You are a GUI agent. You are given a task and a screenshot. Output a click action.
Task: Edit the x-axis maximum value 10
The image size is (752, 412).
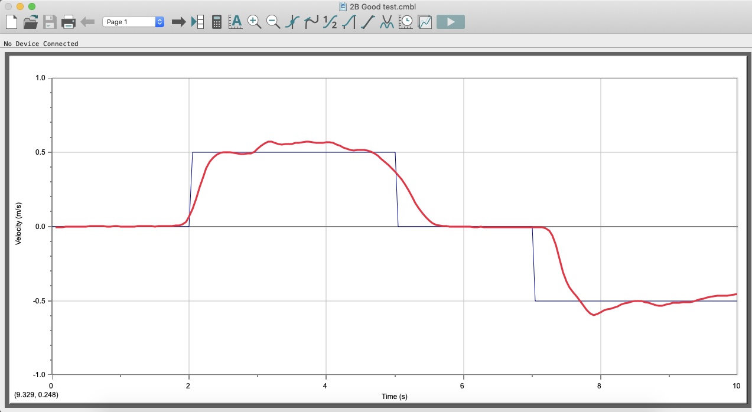(x=736, y=386)
